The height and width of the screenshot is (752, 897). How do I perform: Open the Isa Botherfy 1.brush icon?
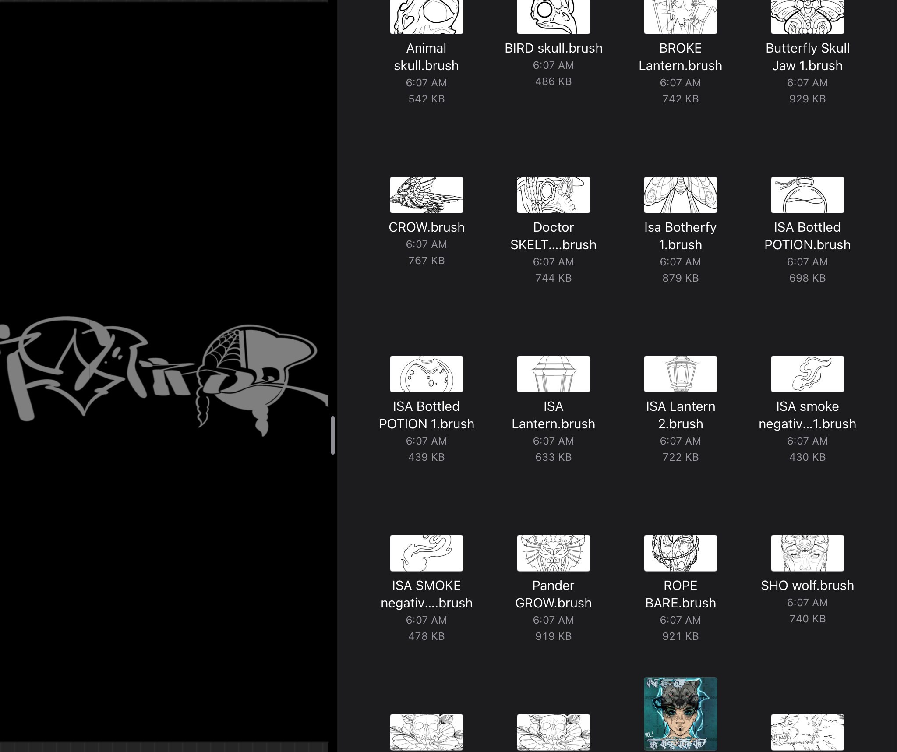pos(680,195)
